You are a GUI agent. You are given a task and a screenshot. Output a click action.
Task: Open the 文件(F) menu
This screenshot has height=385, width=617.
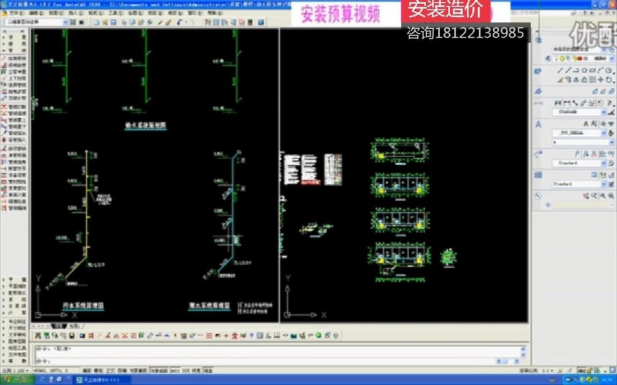coord(15,14)
